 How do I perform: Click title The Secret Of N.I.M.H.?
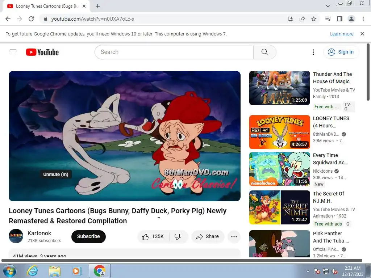tap(328, 197)
